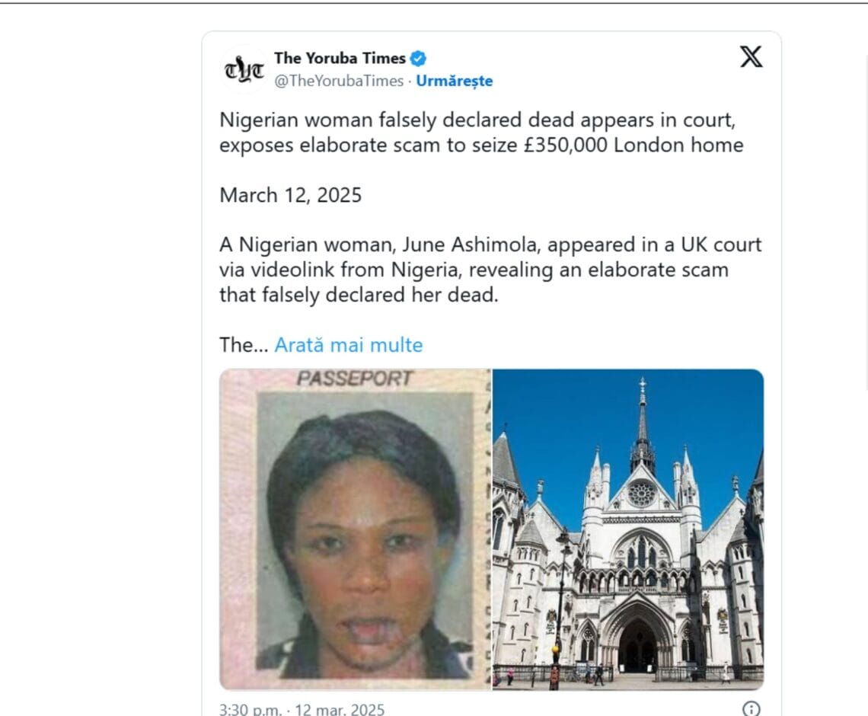Viewport: 868px width, 716px height.
Task: Open the info icon below the photos
Action: [x=751, y=709]
